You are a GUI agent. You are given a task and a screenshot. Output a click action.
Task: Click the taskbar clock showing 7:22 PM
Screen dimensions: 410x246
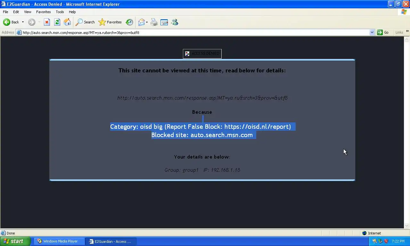coord(398,241)
